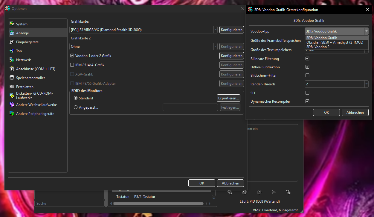Disable the Dither-Subtraktion checkbox
This screenshot has height=217, width=374.
(x=307, y=67)
